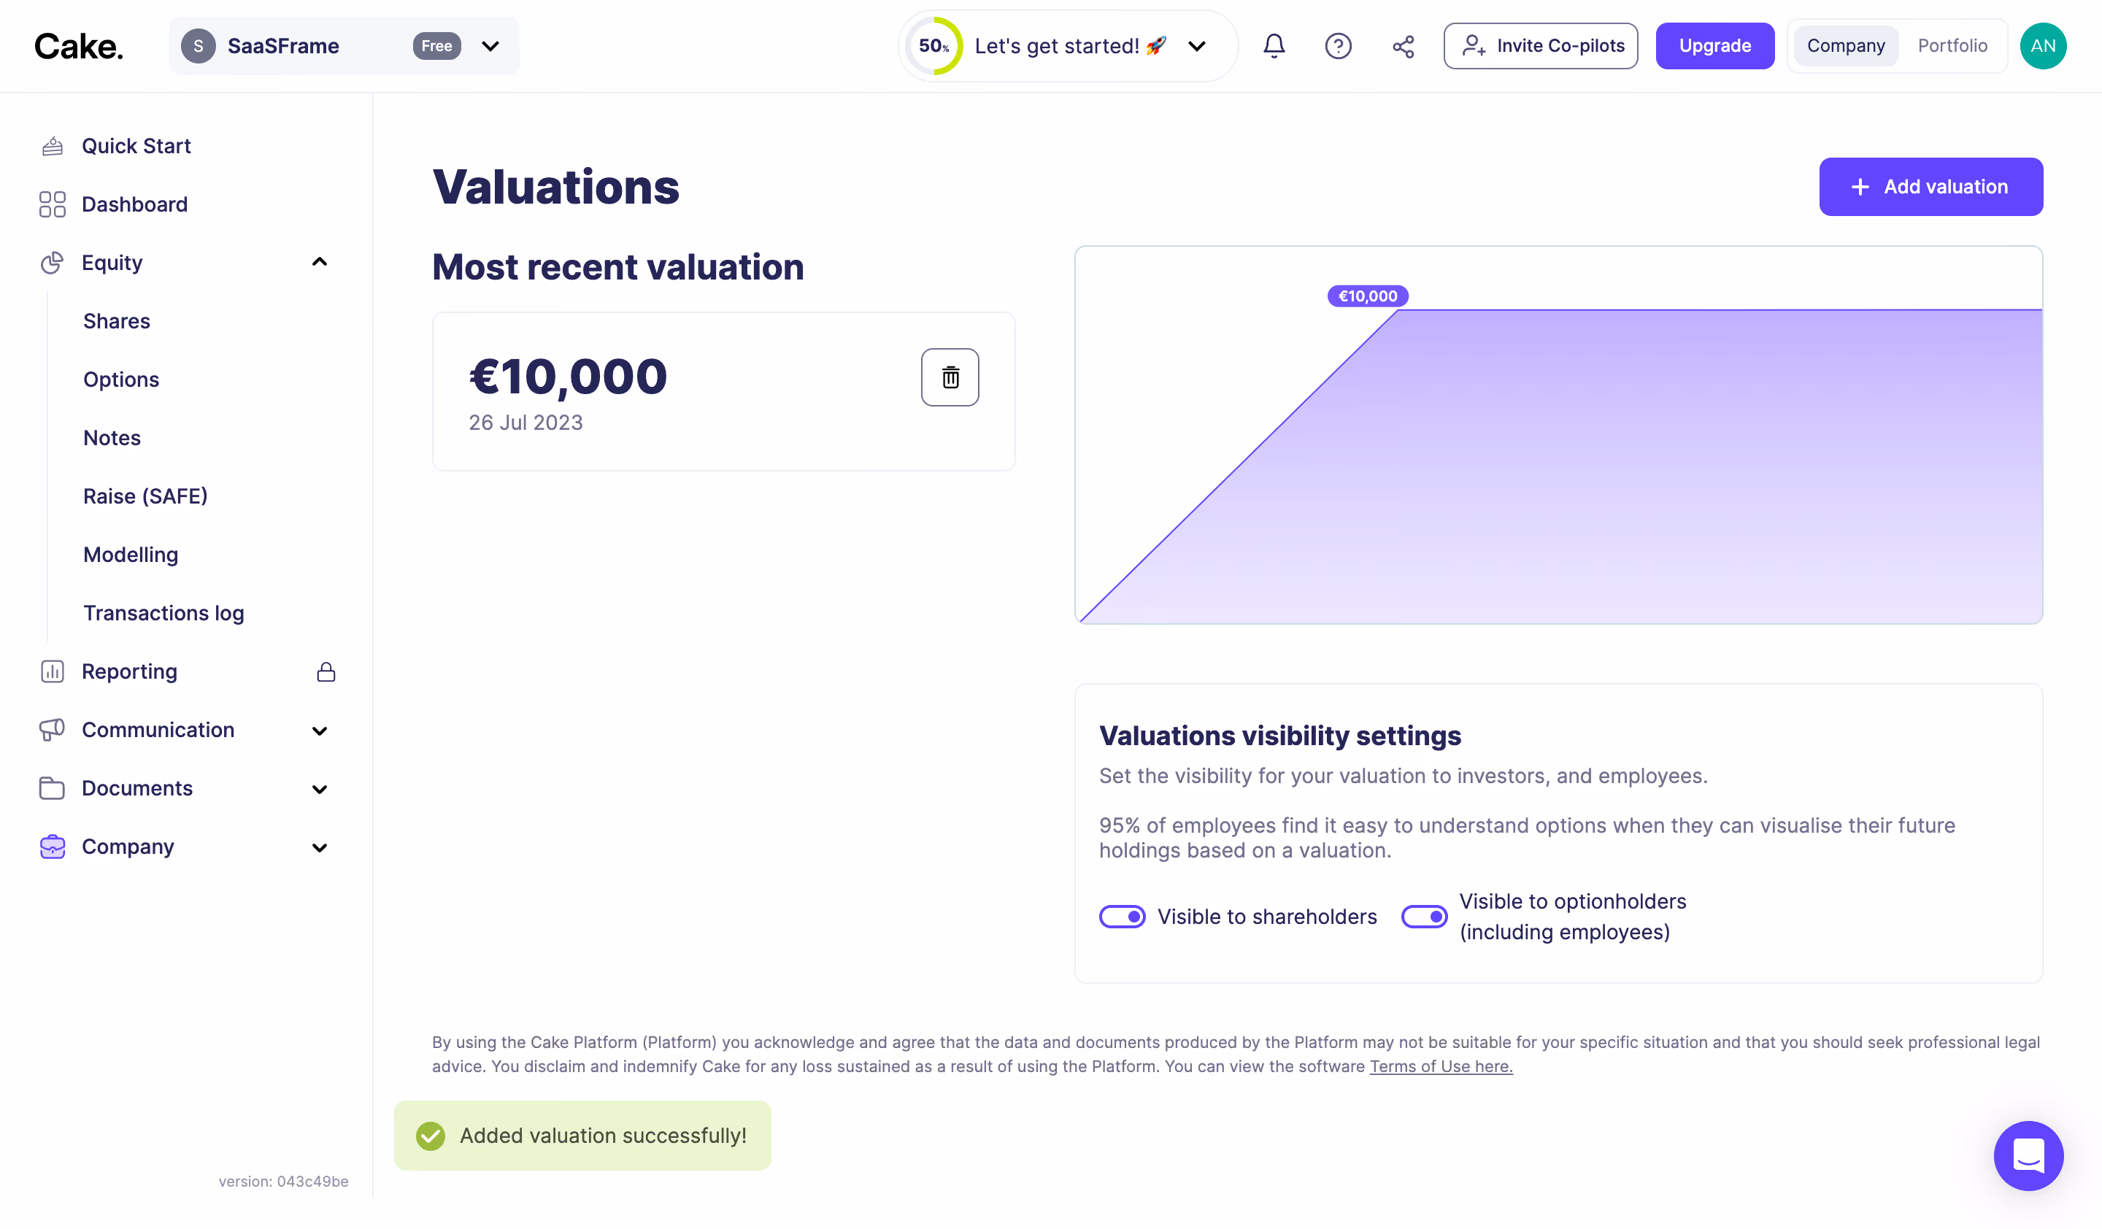
Task: Click the Quick Start cake icon
Action: tap(53, 146)
